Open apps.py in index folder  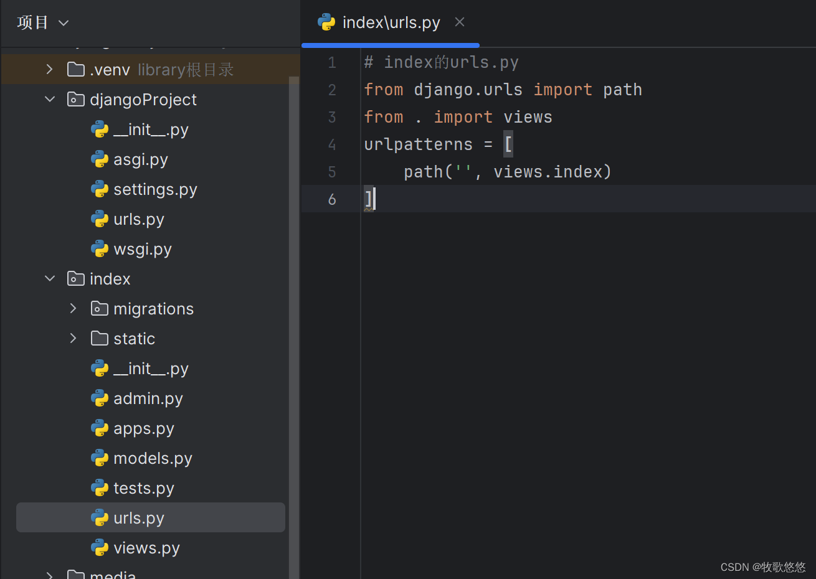click(144, 428)
